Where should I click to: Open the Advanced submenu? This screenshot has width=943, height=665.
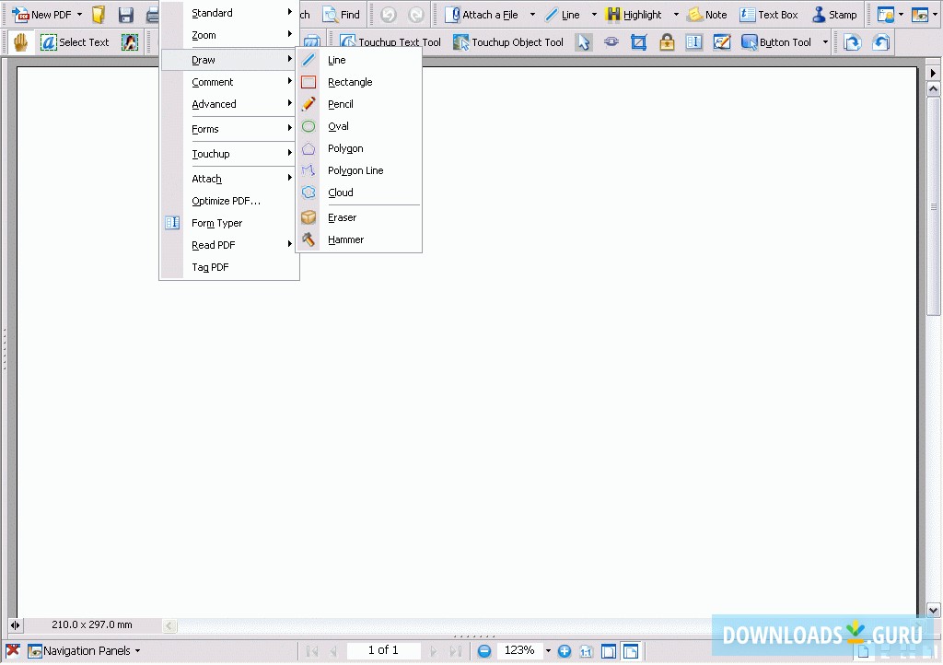(229, 104)
